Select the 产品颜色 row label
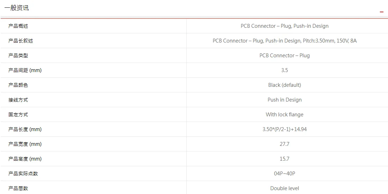This screenshot has width=388, height=194. click(x=18, y=85)
